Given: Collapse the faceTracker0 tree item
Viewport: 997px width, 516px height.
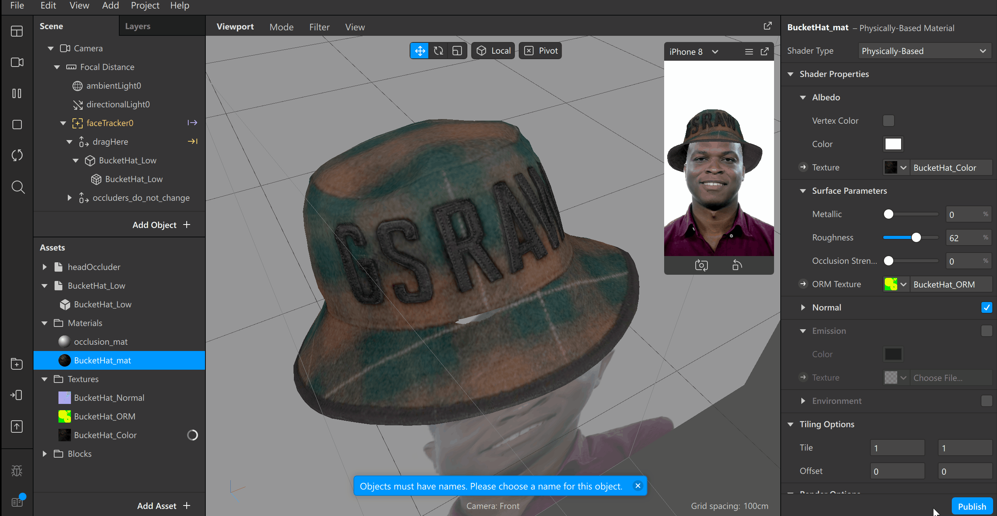Looking at the screenshot, I should click(63, 123).
